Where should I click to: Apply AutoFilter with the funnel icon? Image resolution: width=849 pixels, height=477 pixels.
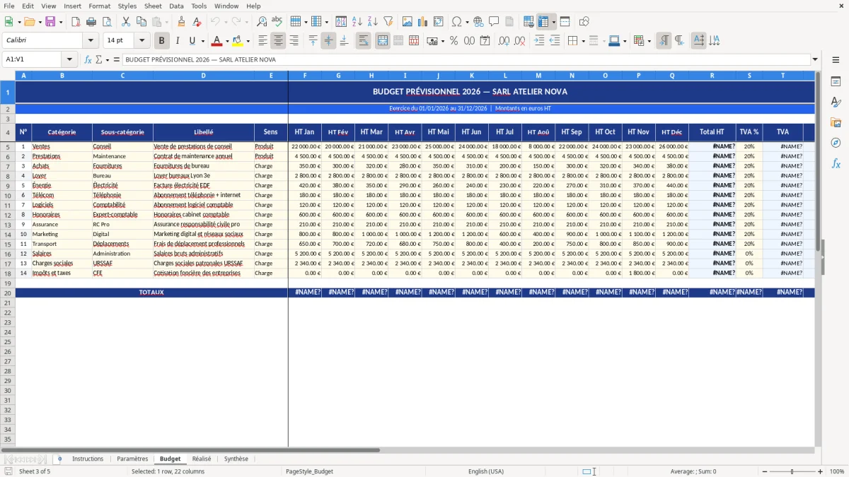click(388, 22)
